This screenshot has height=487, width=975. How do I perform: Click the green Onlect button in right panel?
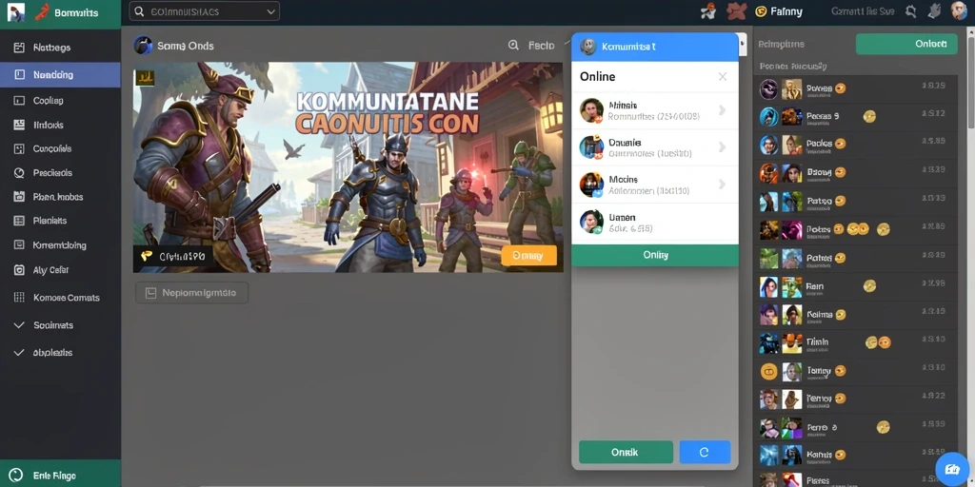[x=906, y=44]
